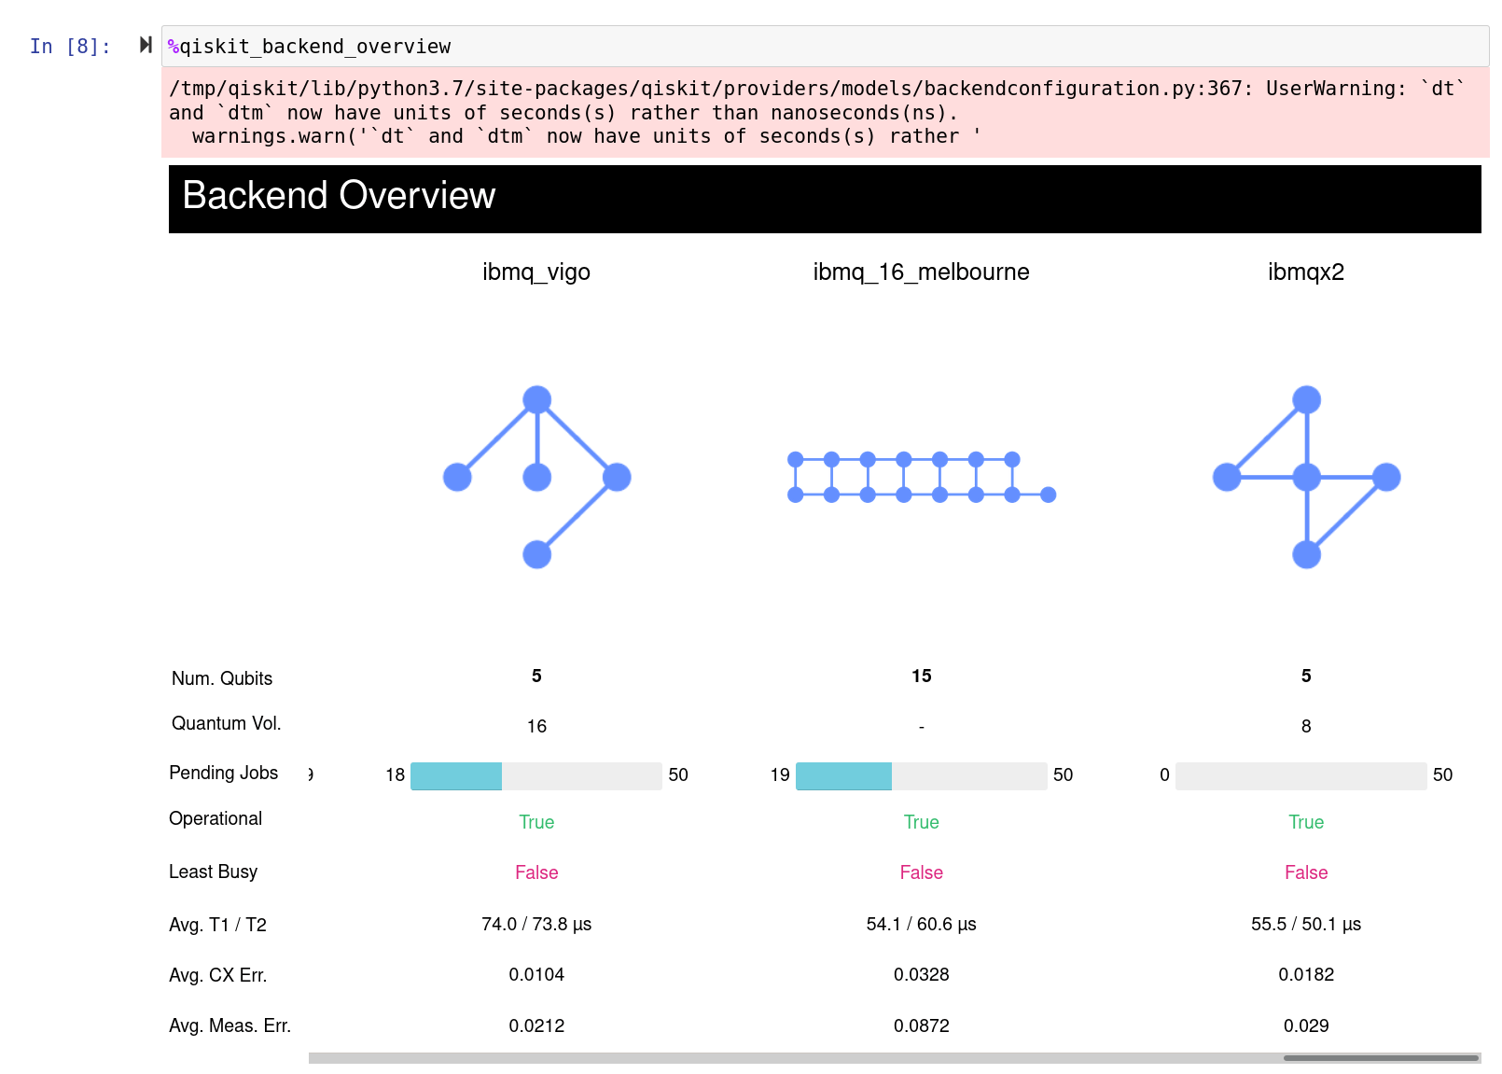Click the In [8] prompt label
1502x1074 pixels.
coord(70,46)
